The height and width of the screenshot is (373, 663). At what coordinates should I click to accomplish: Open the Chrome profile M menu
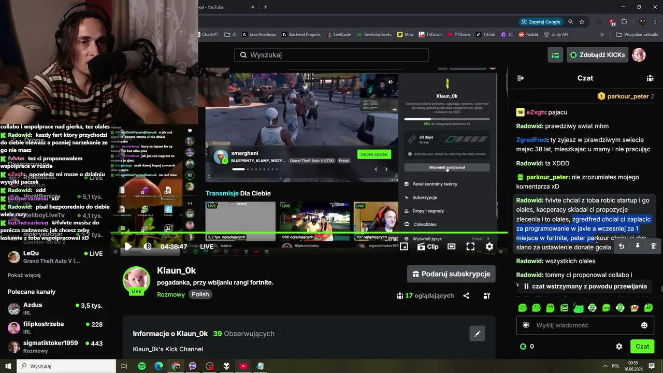click(642, 22)
